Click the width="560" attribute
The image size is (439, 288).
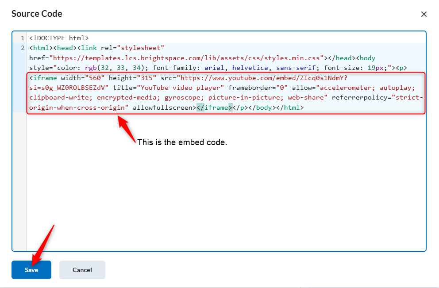tap(83, 78)
